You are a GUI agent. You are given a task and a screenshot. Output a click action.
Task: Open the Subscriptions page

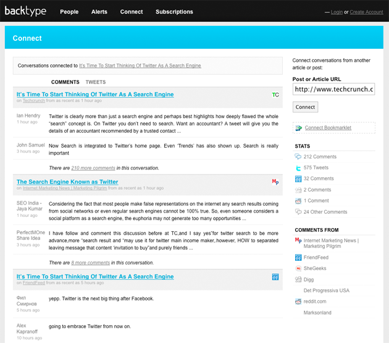(x=174, y=12)
